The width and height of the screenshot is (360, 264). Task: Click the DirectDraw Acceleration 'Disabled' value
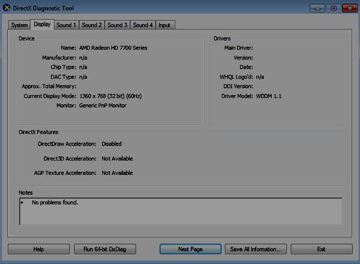pyautogui.click(x=112, y=144)
